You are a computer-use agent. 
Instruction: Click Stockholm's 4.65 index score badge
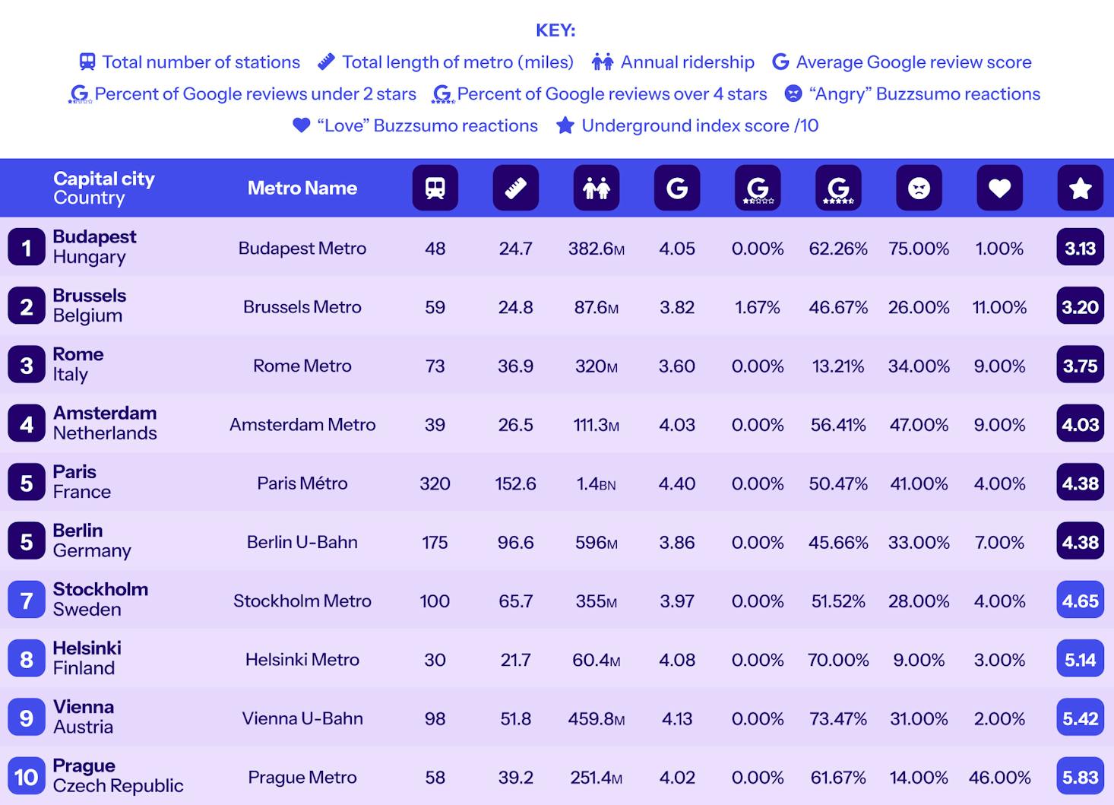tap(1080, 601)
